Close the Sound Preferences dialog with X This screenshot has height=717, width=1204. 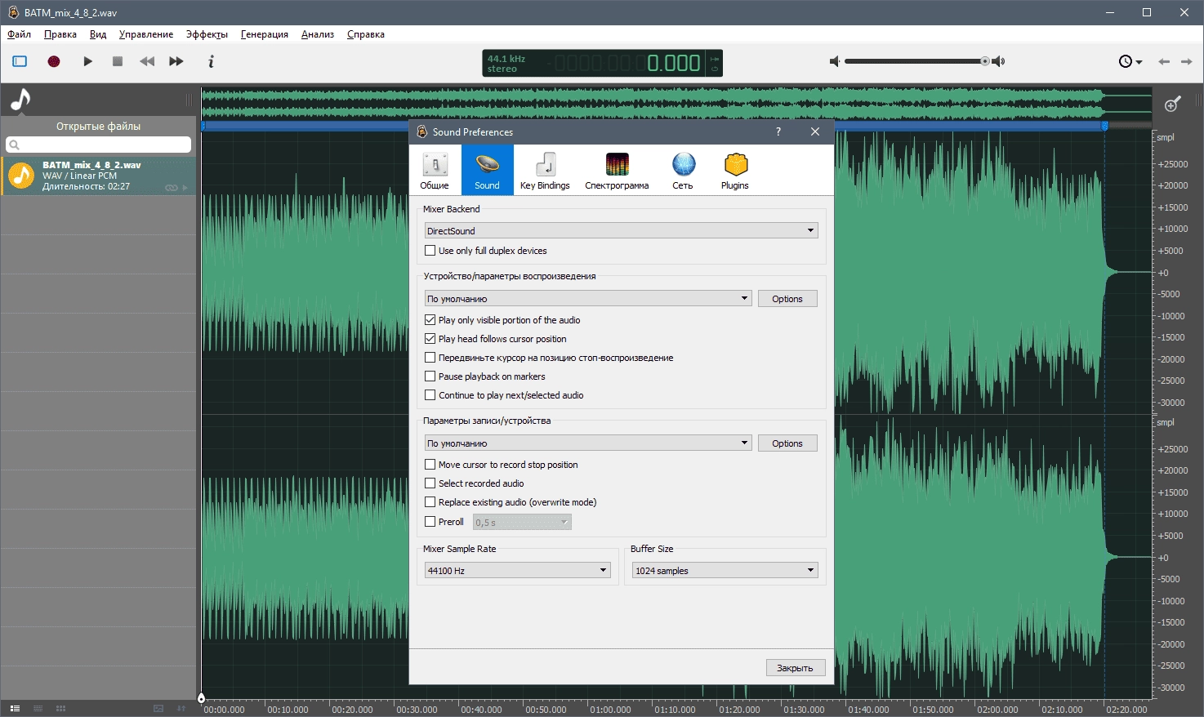click(x=815, y=131)
